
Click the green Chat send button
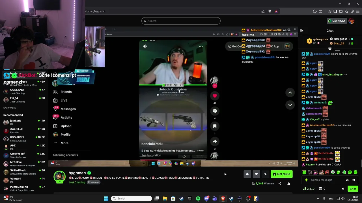(353, 189)
